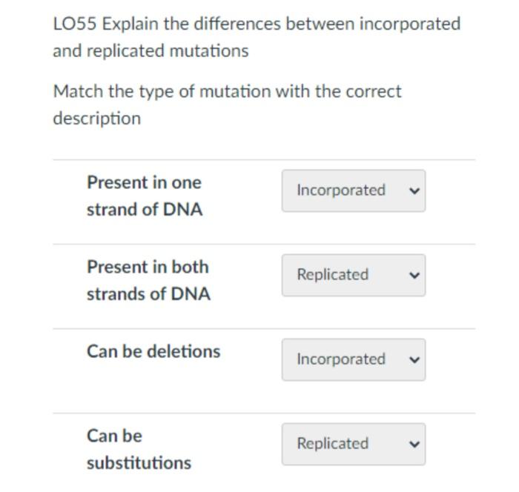Click the 'LO55' code in the heading
Image resolution: width=519 pixels, height=492 pixels.
[75, 24]
